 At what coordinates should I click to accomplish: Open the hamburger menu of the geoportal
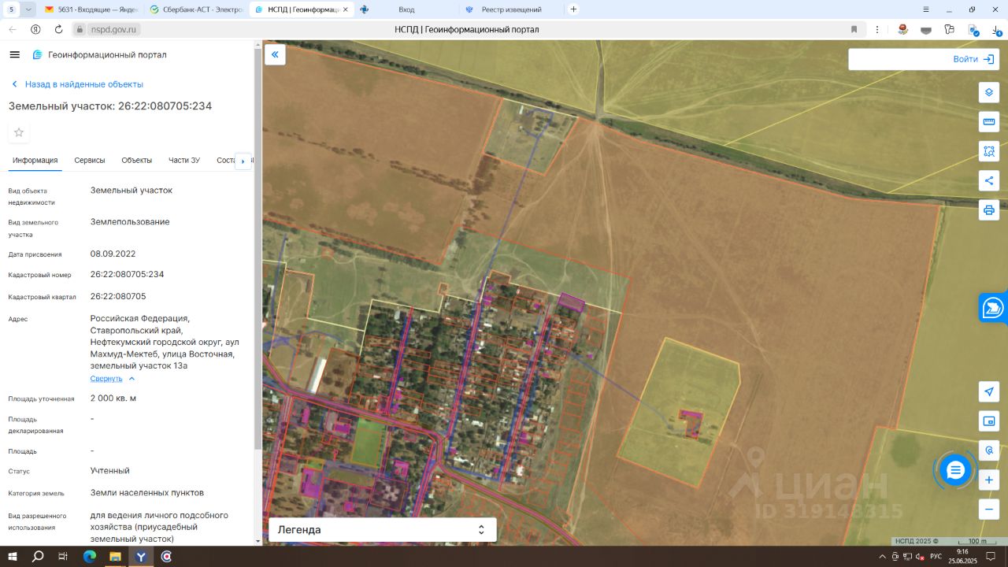[x=14, y=54]
